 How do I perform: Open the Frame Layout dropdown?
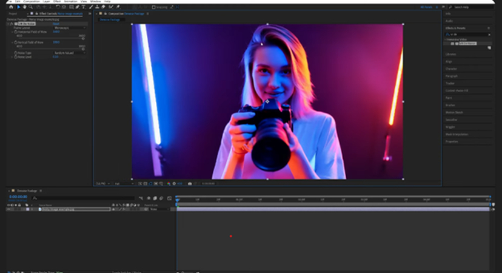pos(70,28)
